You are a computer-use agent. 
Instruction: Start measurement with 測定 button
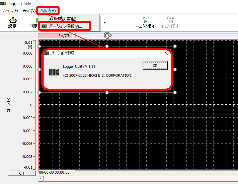click(x=33, y=23)
